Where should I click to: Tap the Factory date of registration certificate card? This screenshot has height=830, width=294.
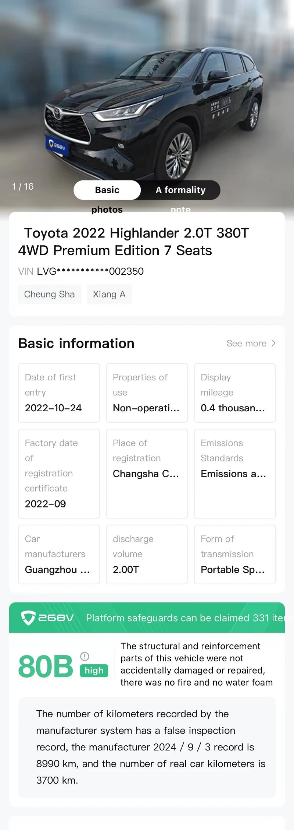(x=59, y=474)
